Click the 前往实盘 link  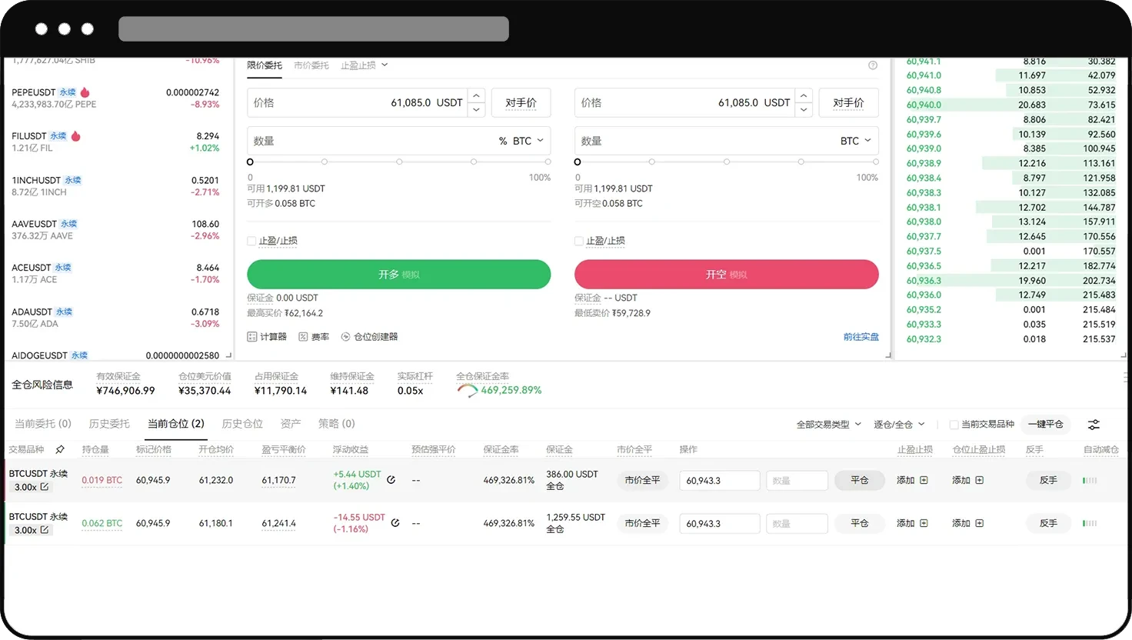(861, 336)
